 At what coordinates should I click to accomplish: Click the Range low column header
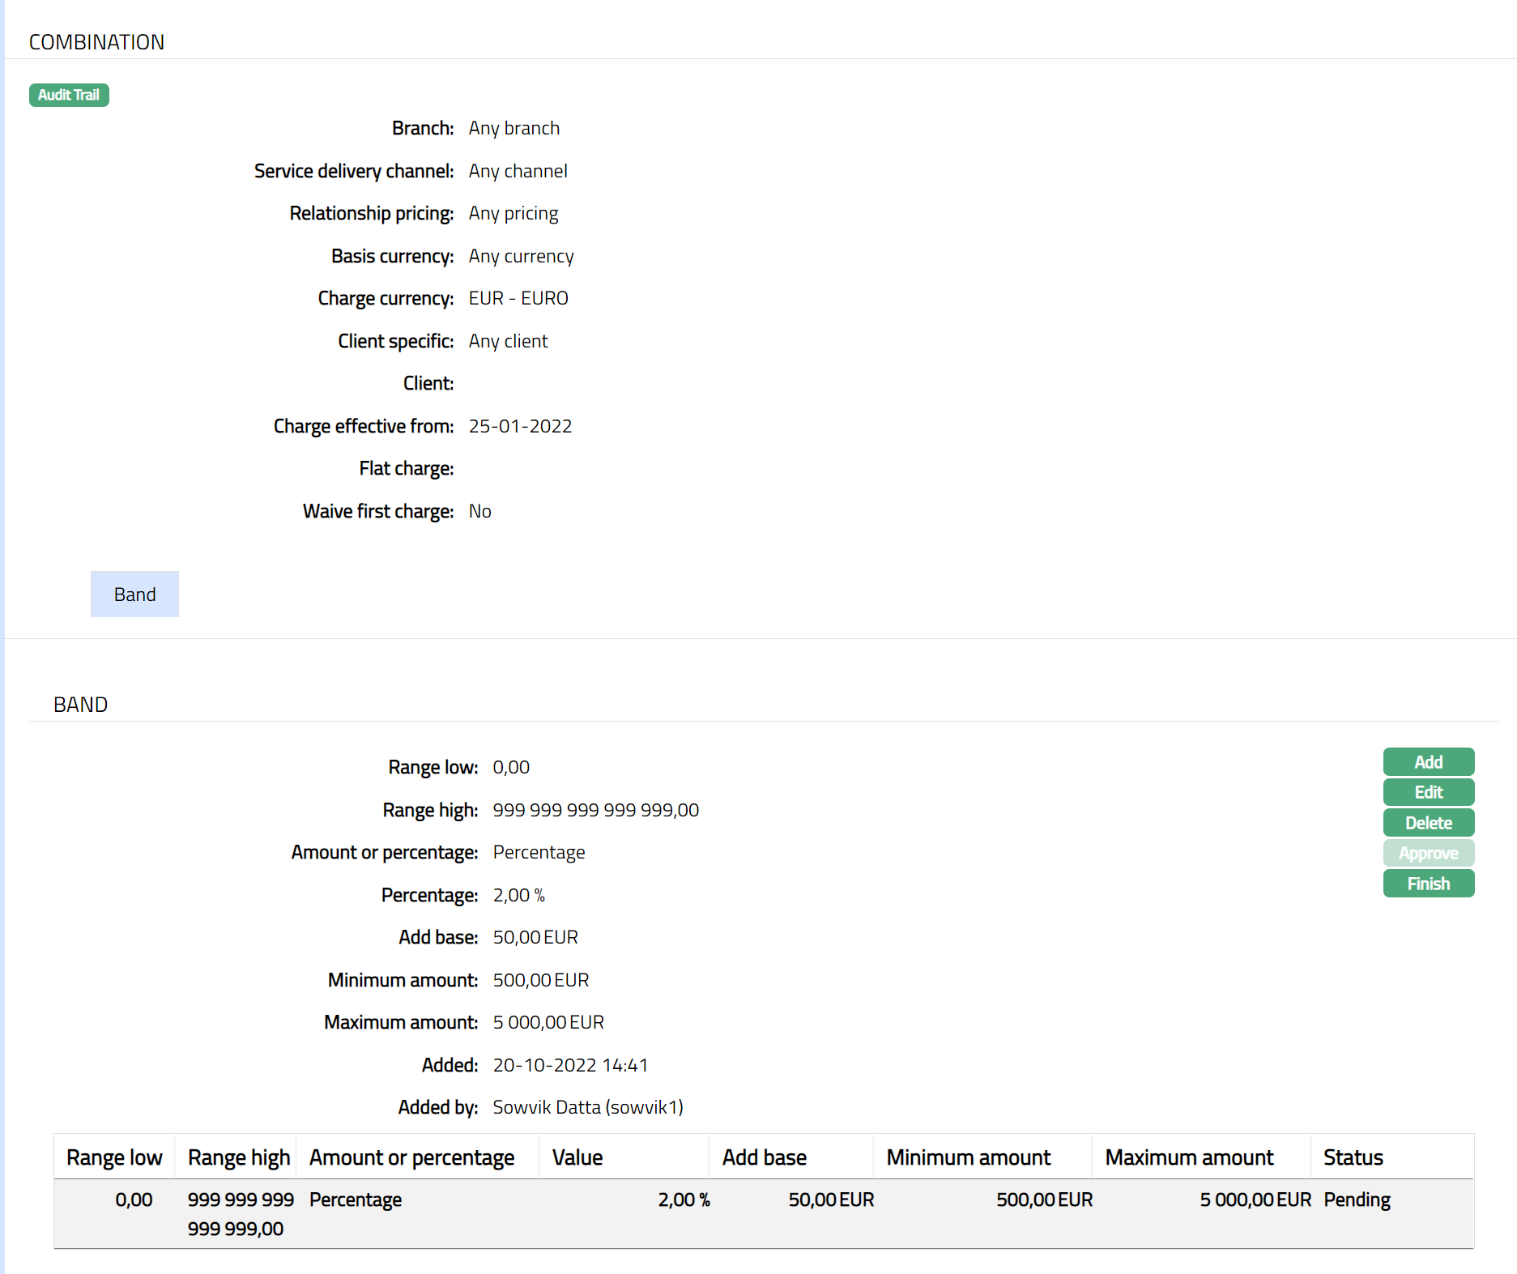coord(114,1157)
